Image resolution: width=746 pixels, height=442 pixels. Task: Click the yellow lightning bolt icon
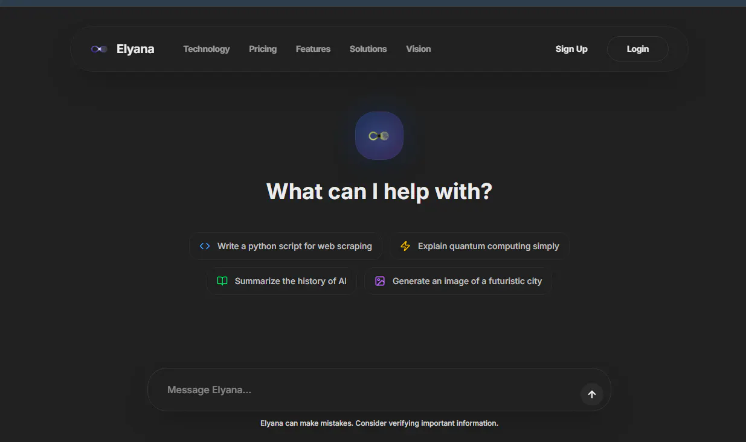coord(405,246)
